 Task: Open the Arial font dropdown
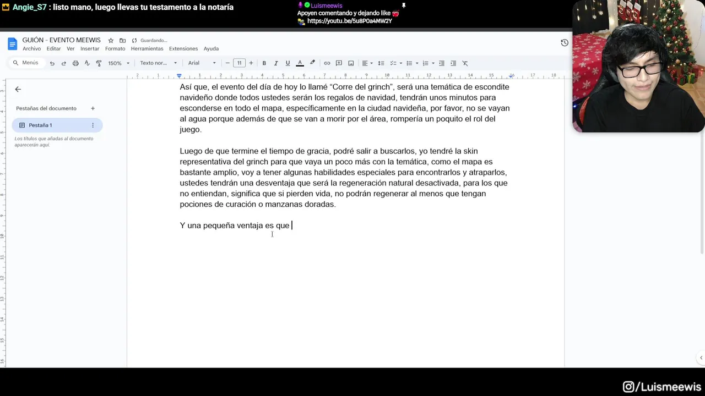coord(202,63)
